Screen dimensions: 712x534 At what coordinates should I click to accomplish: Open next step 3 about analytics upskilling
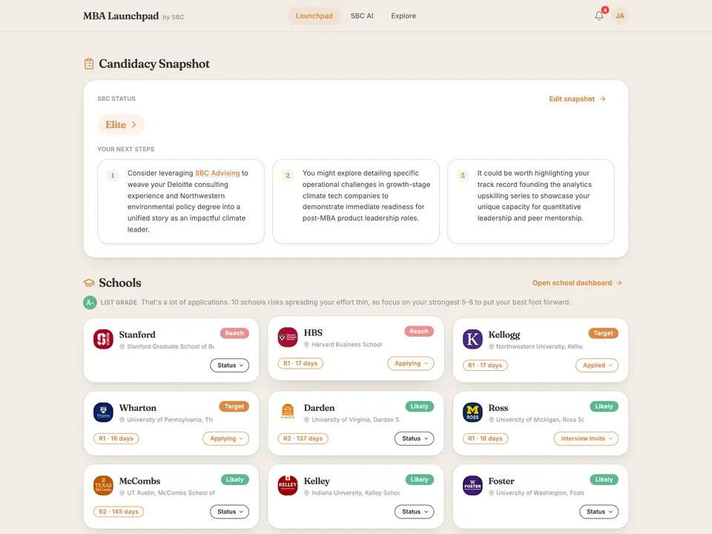[531, 201]
